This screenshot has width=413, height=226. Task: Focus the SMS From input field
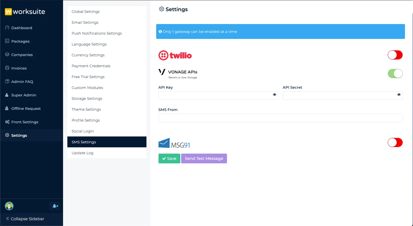coord(280,118)
